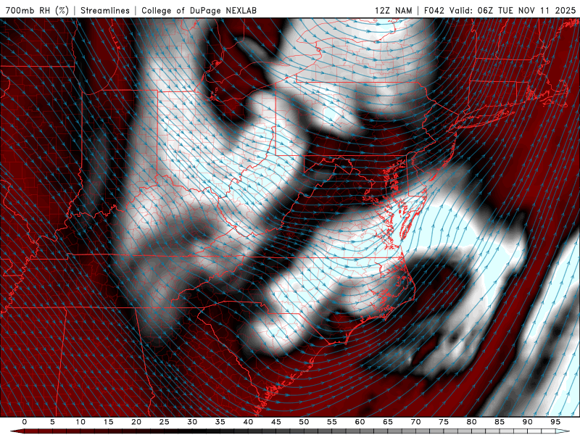580x435 pixels.
Task: Select the '50' color scale label
Action: pos(304,422)
